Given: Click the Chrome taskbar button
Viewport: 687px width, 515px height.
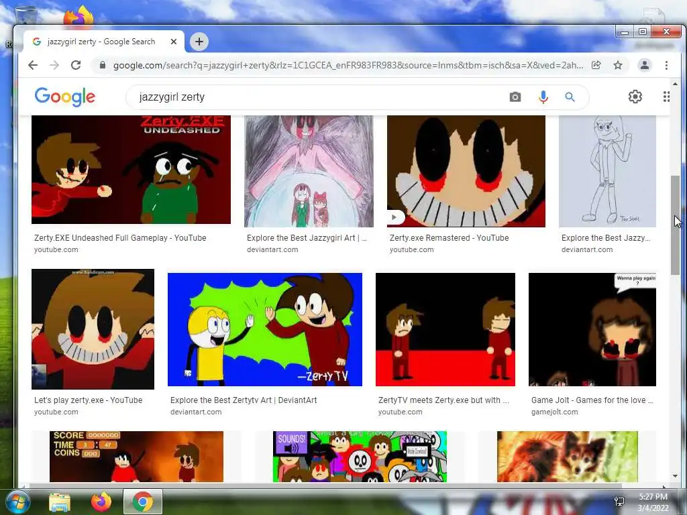Looking at the screenshot, I should 143,502.
